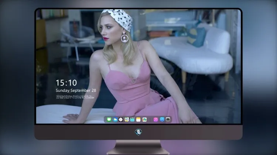Viewport: 277px width, 155px height.
Task: Open the Weather app in the dock
Action: click(115, 119)
